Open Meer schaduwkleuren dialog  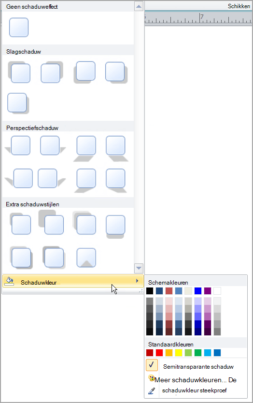coord(196,380)
